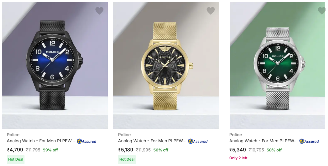Click Assured badge on ₹5,189 watch

(198, 141)
